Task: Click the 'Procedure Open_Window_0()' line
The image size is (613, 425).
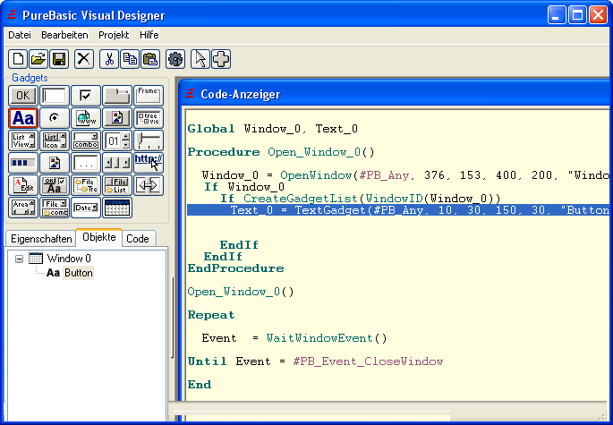Action: click(281, 152)
